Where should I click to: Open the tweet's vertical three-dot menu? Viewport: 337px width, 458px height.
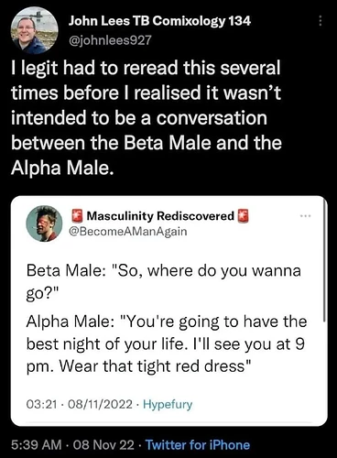coord(321,20)
